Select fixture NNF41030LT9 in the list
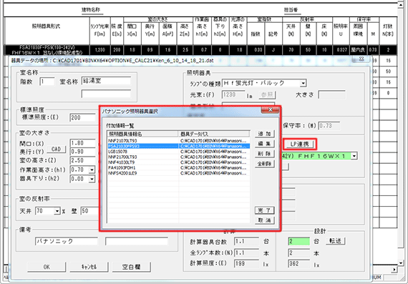 point(178,162)
